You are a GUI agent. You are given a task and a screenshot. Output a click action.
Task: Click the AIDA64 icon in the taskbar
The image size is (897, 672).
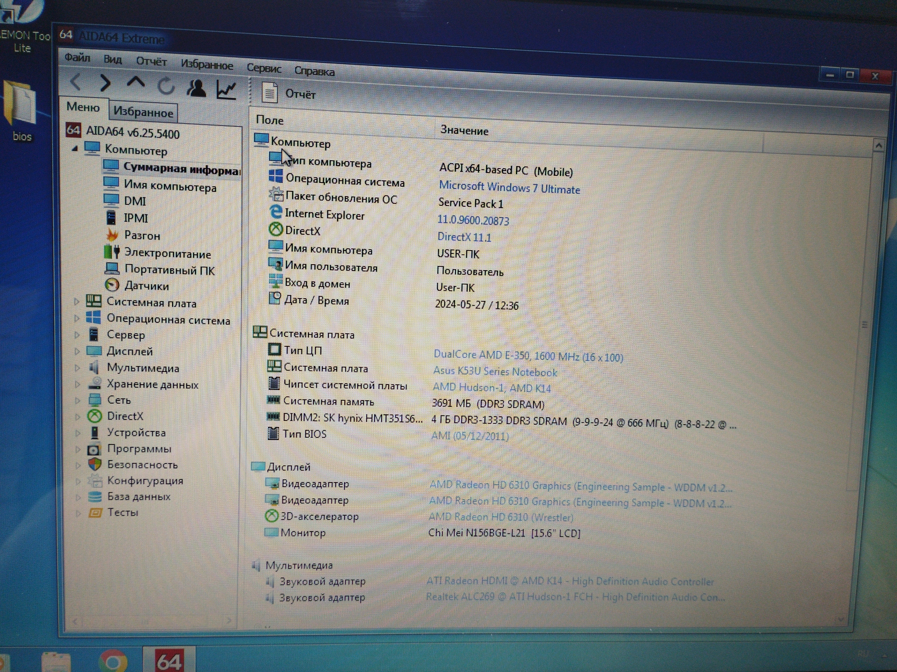(x=169, y=660)
